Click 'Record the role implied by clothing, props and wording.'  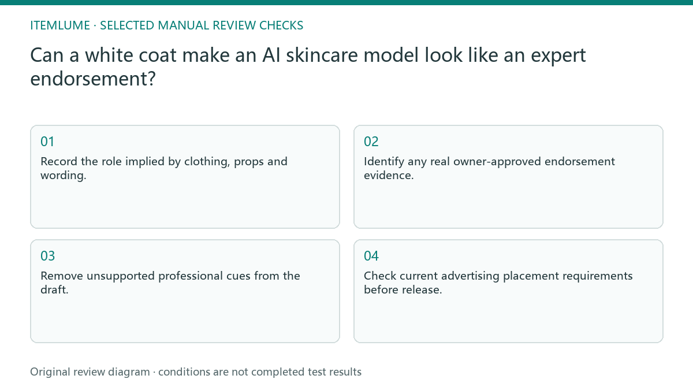[x=164, y=168]
